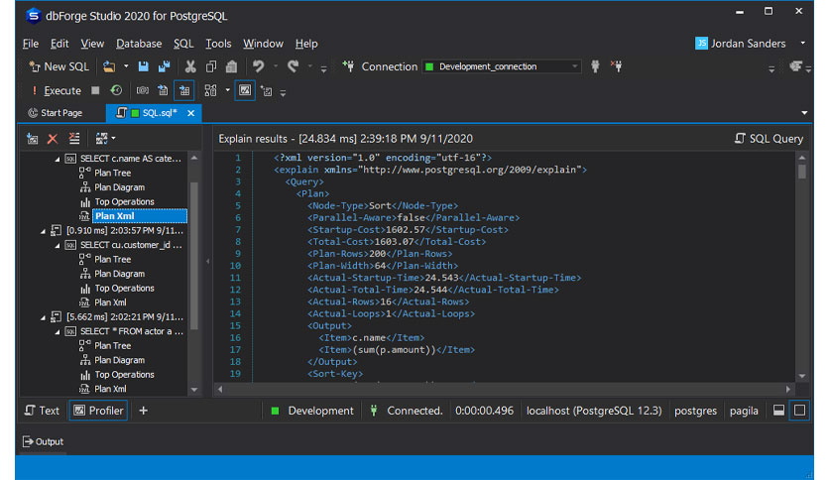Viewport: 829px width, 480px height.
Task: Click the new connection plug icon beside Connection
Action: (348, 66)
